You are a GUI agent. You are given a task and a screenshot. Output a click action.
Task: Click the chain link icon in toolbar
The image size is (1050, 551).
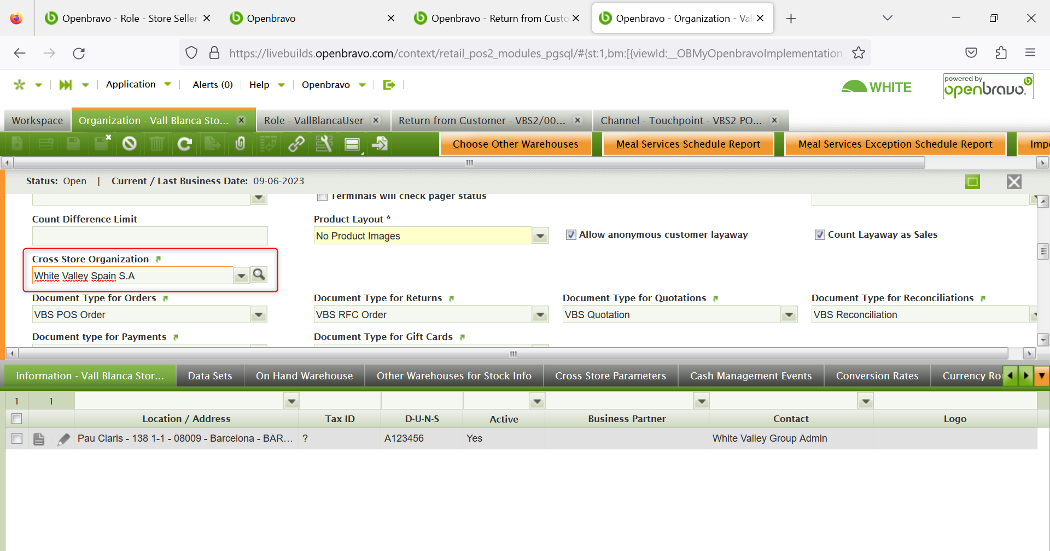pos(296,144)
